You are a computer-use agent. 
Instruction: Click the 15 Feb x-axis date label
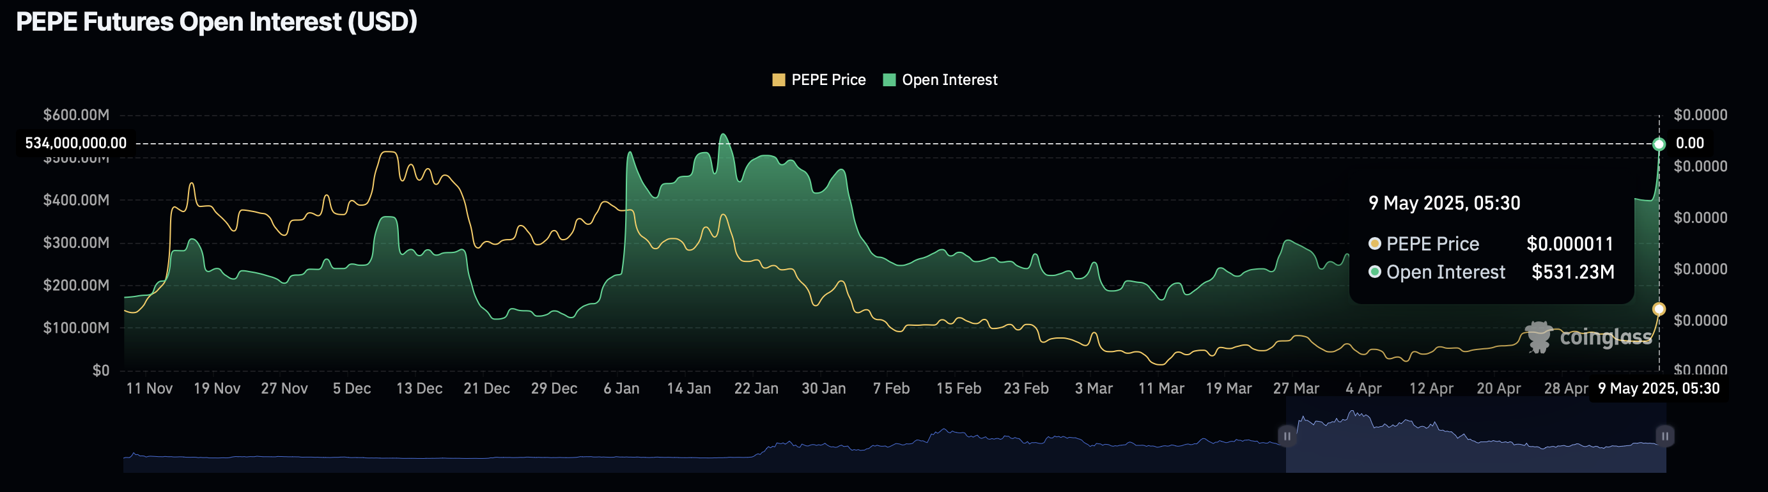click(959, 388)
